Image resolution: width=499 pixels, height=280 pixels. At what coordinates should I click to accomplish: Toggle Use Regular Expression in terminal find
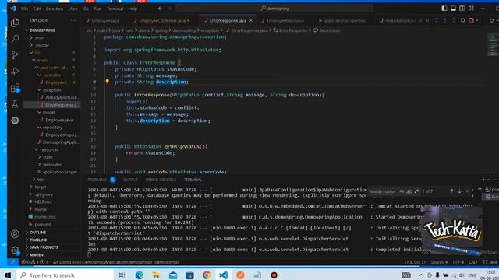(417, 191)
